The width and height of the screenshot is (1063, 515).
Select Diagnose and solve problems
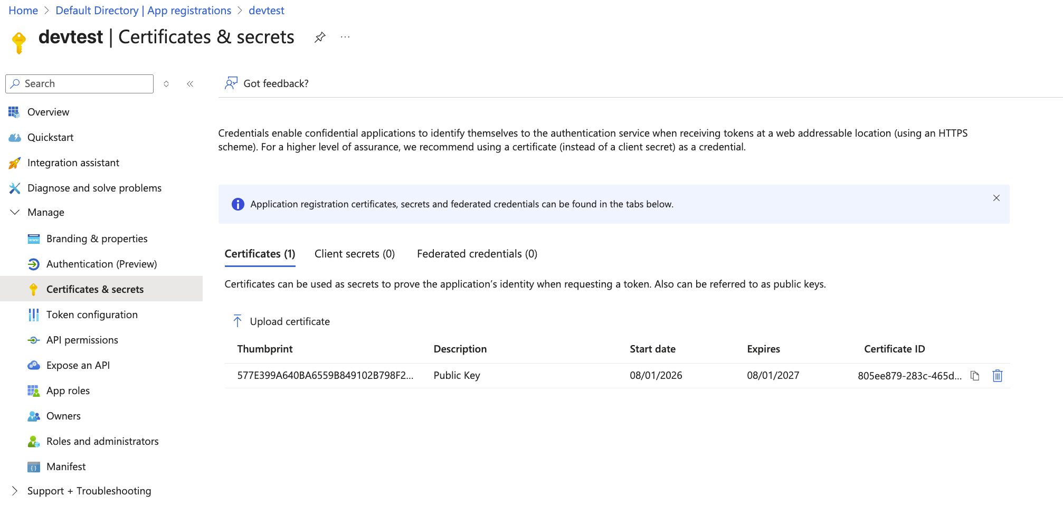click(94, 188)
